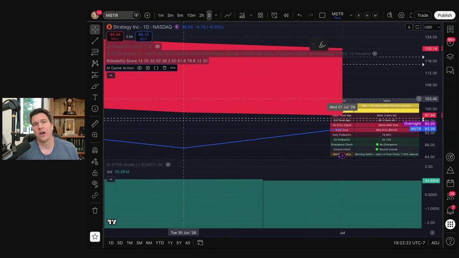Toggle ADJ price adjustment
The width and height of the screenshot is (459, 258).
tap(435, 243)
